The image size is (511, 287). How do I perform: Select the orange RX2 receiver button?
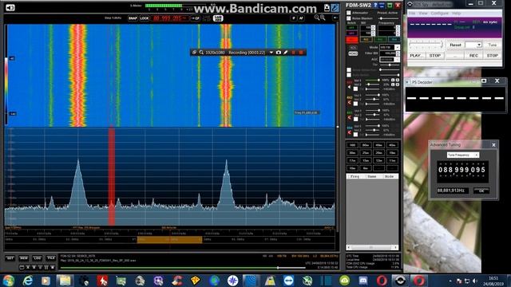tap(366, 40)
